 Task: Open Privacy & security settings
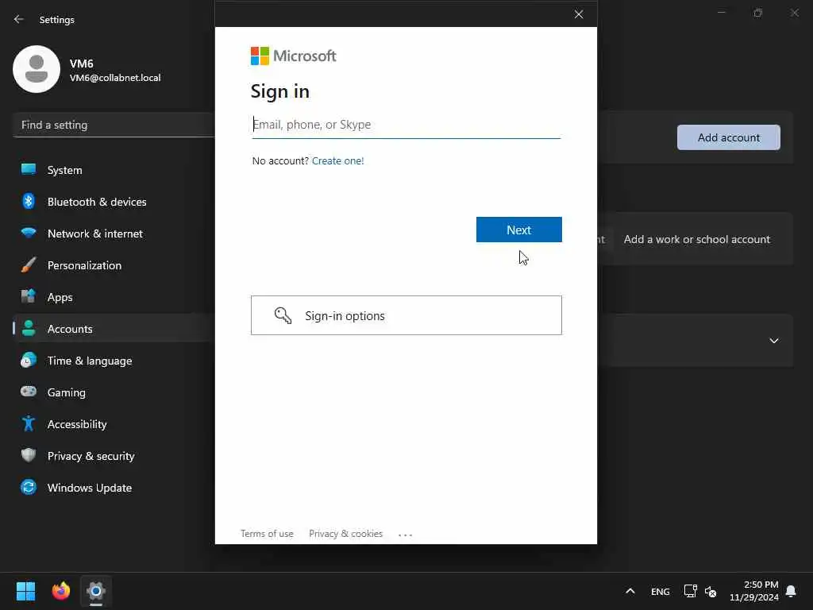click(113, 455)
